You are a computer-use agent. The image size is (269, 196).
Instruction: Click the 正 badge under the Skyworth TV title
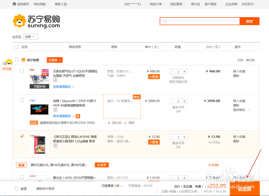click(x=55, y=110)
